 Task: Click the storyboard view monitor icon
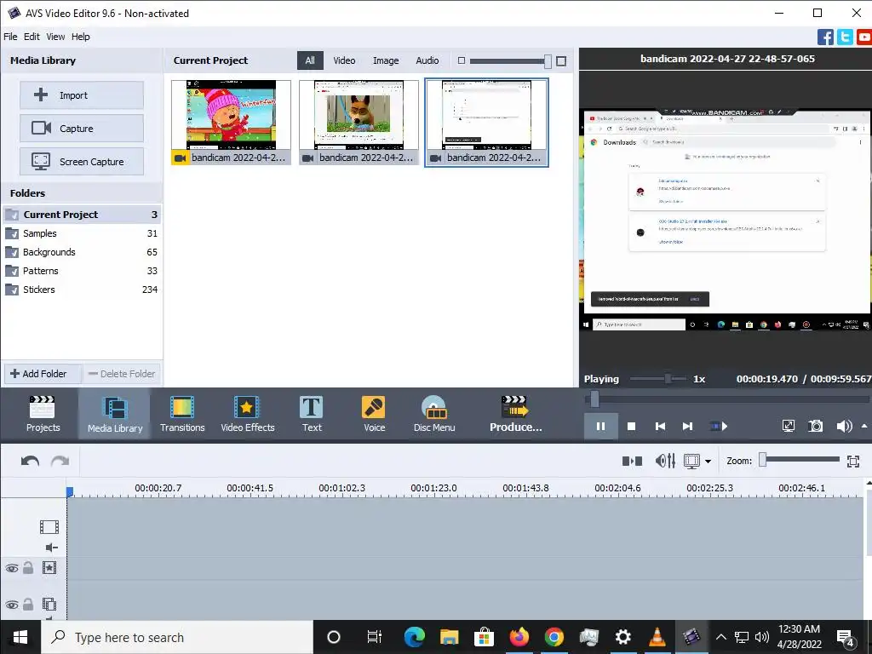click(691, 461)
